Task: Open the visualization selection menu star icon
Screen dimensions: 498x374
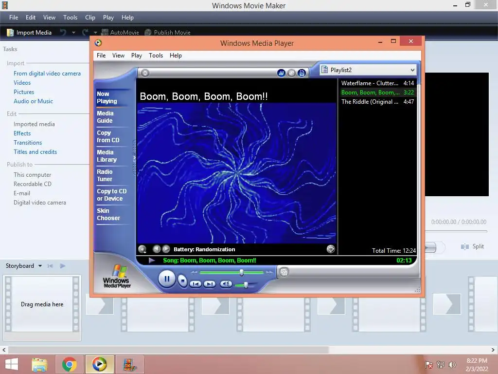Action: pyautogui.click(x=142, y=249)
